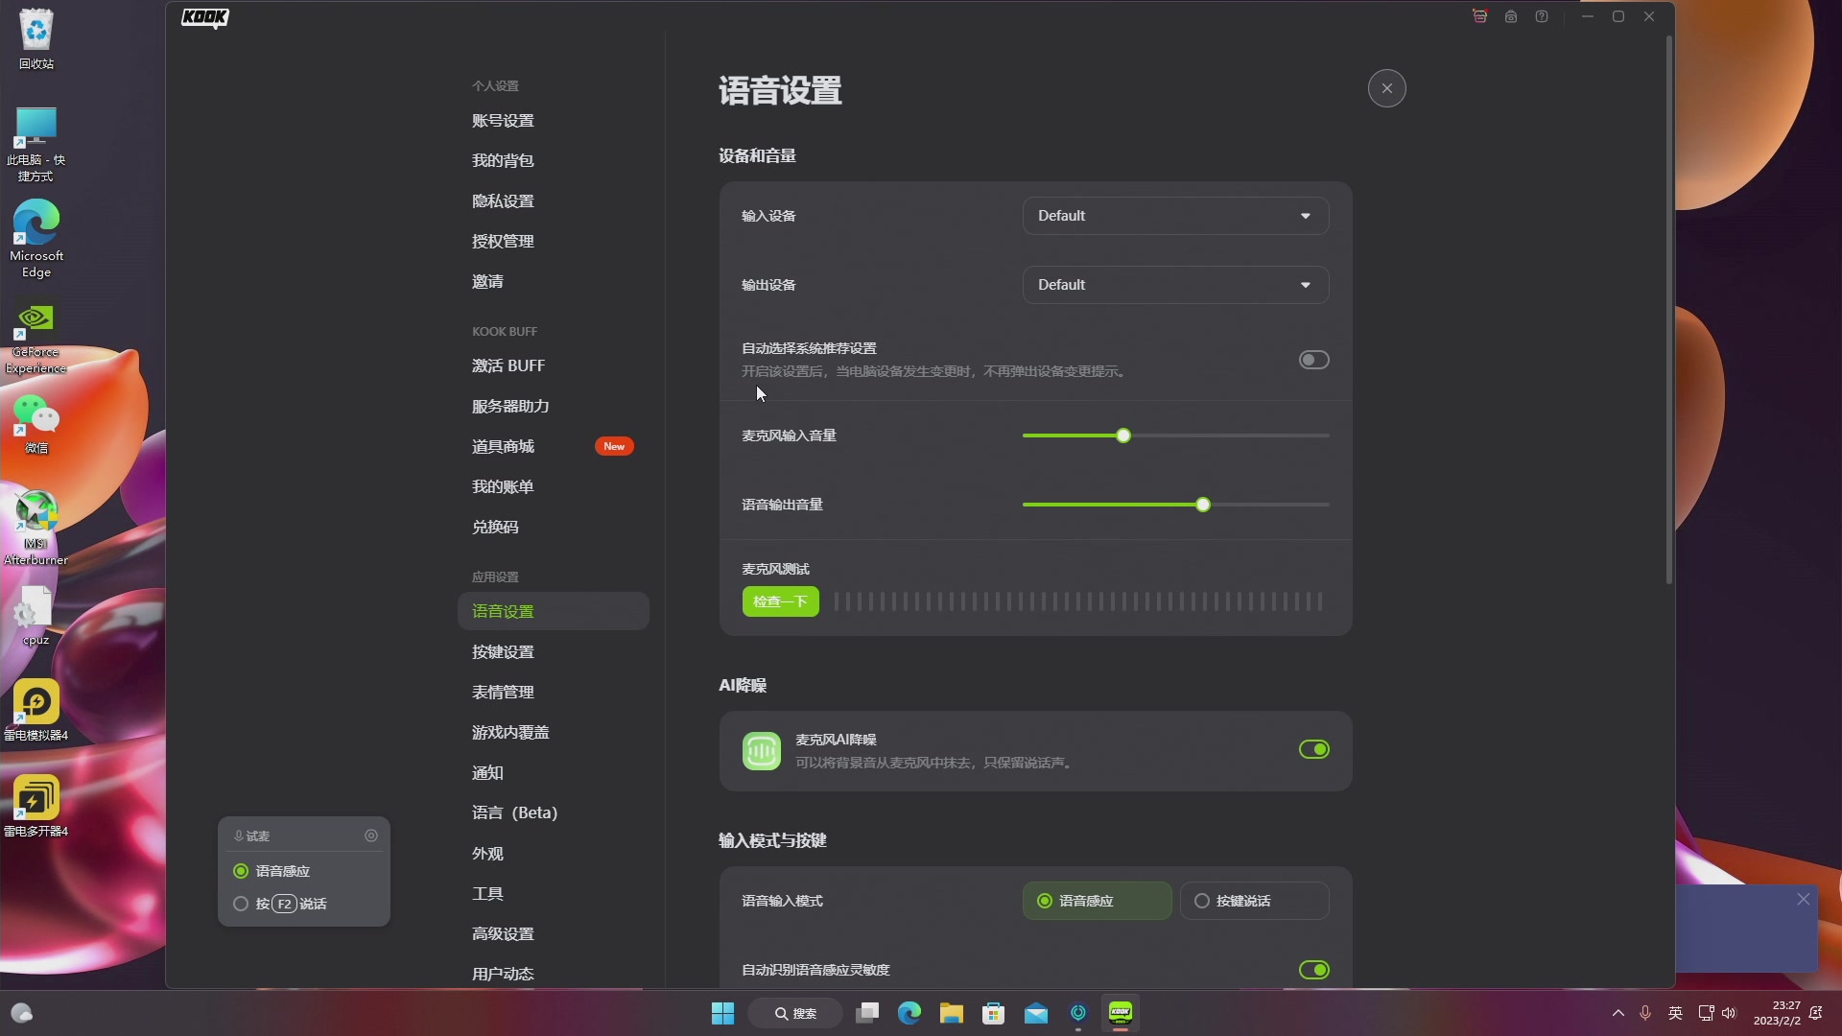Open Microsoft Store on taskbar

[994, 1013]
